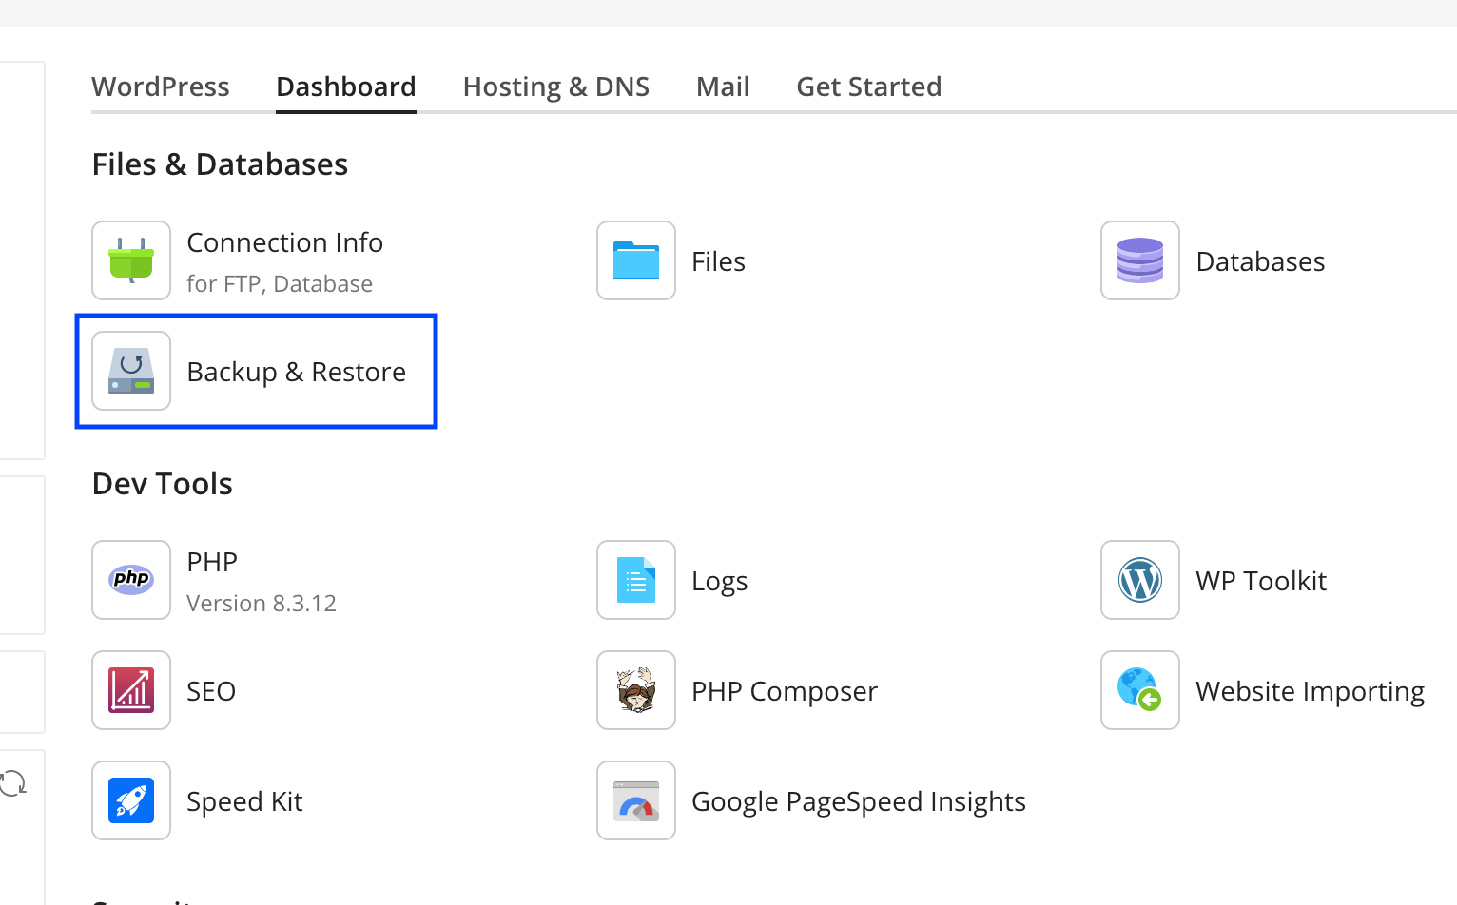Screen dimensions: 1457x905
Task: Open the Logs viewer icon
Action: [x=635, y=579]
